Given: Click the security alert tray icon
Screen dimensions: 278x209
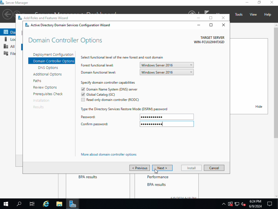Looking at the screenshot, I should (x=230, y=204).
